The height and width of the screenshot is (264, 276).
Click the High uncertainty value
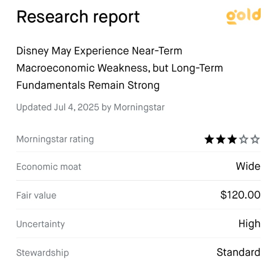pos(250,224)
